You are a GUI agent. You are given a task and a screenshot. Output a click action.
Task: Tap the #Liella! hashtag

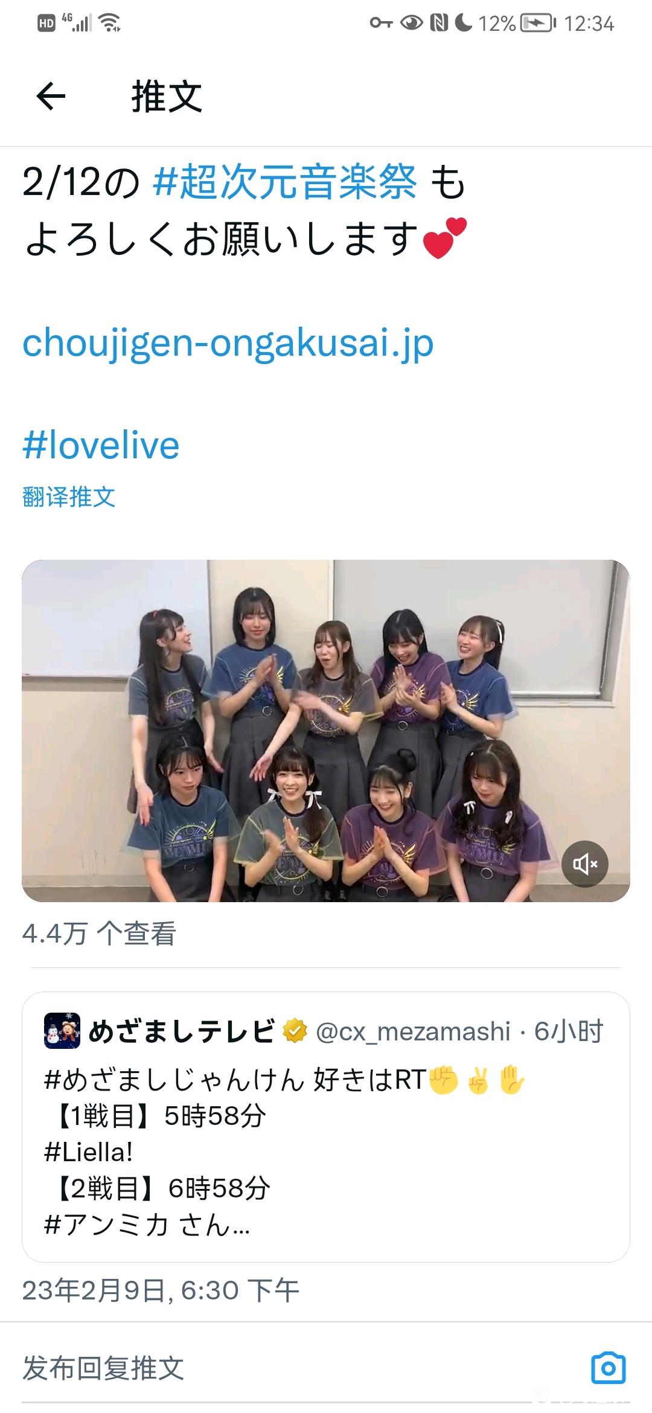tap(88, 1153)
